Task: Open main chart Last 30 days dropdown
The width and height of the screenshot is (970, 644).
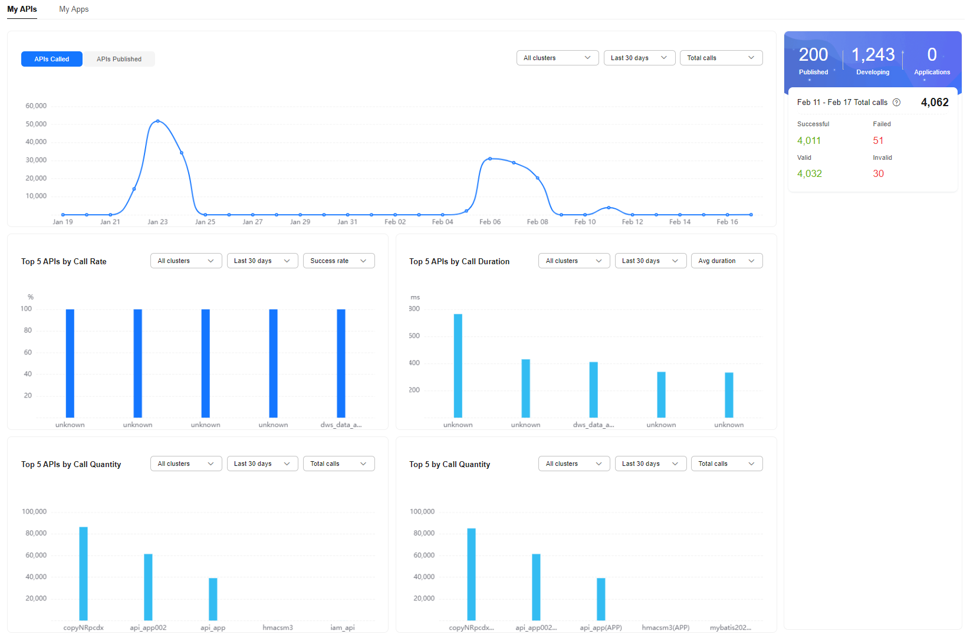Action: point(639,58)
